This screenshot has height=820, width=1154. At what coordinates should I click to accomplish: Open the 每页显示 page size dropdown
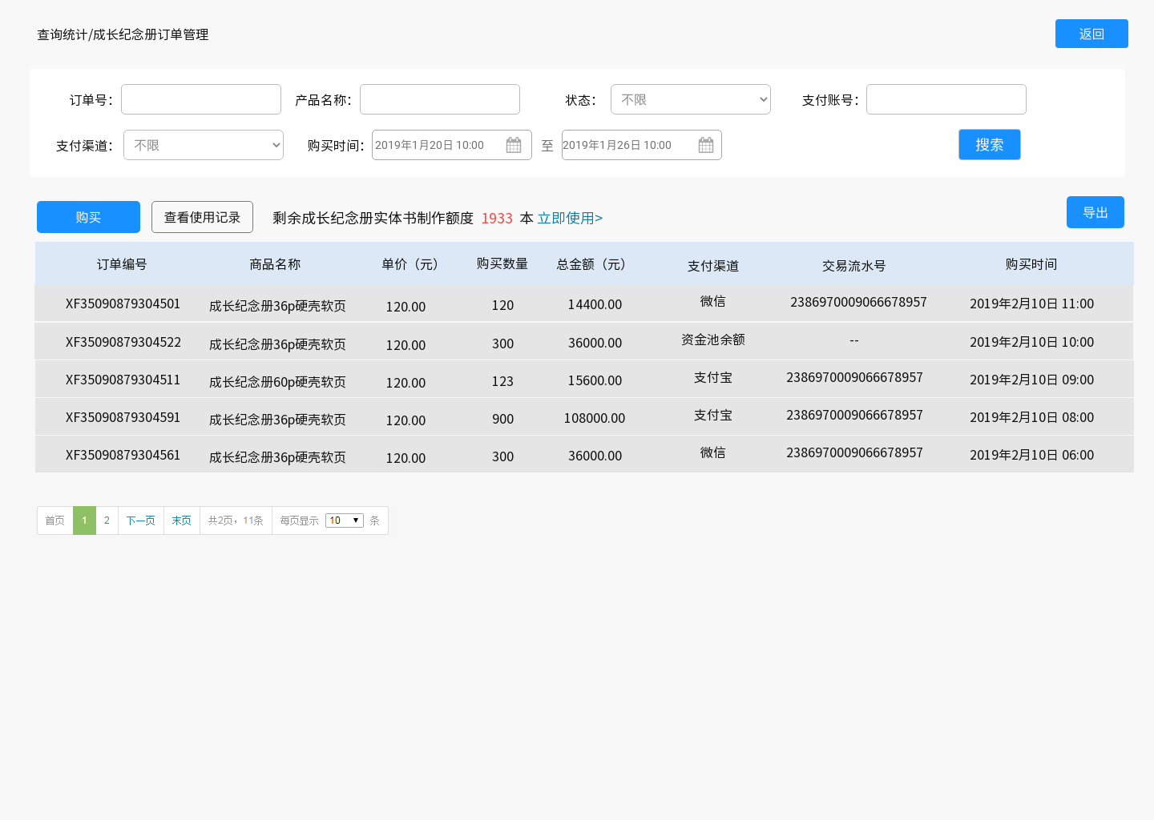[345, 521]
